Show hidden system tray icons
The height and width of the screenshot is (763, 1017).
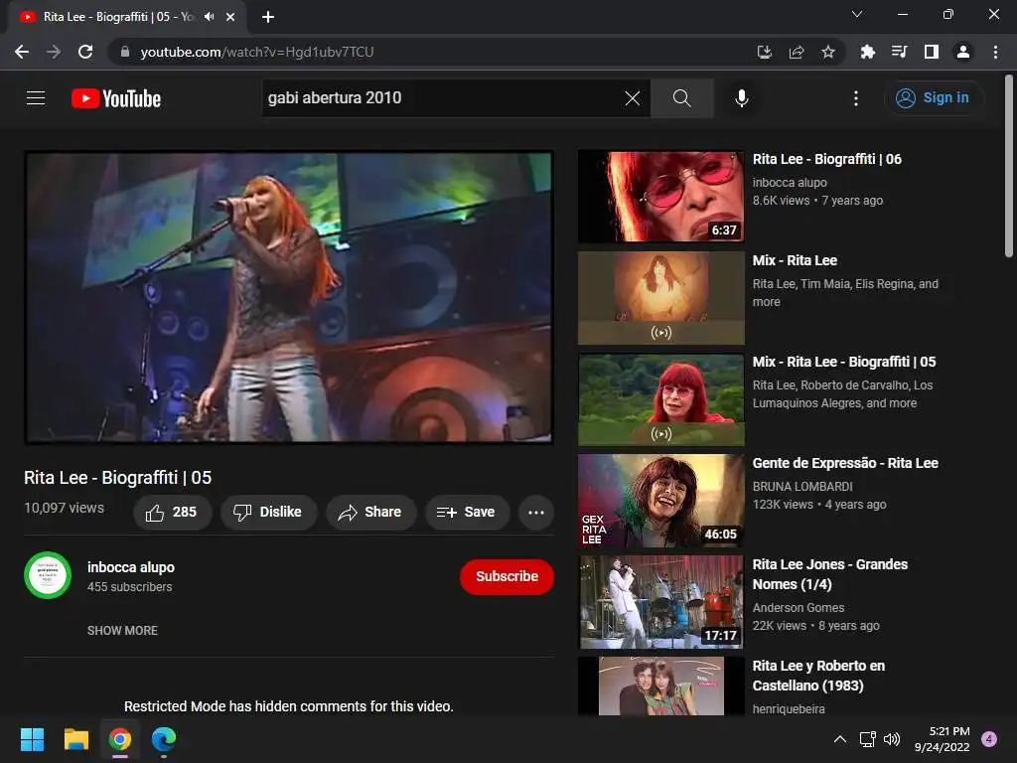(840, 739)
